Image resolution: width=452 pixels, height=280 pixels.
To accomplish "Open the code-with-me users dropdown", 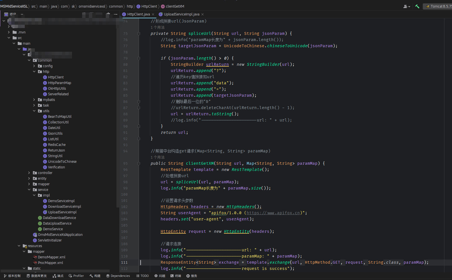I will pos(407,6).
